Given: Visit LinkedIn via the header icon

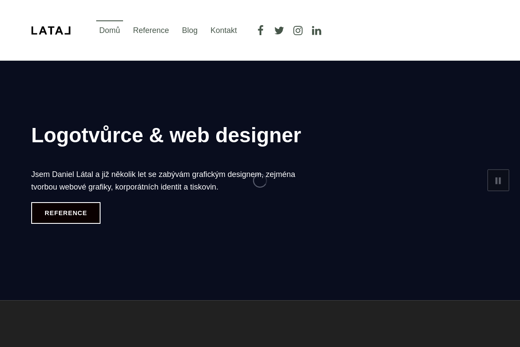Looking at the screenshot, I should pyautogui.click(x=316, y=30).
